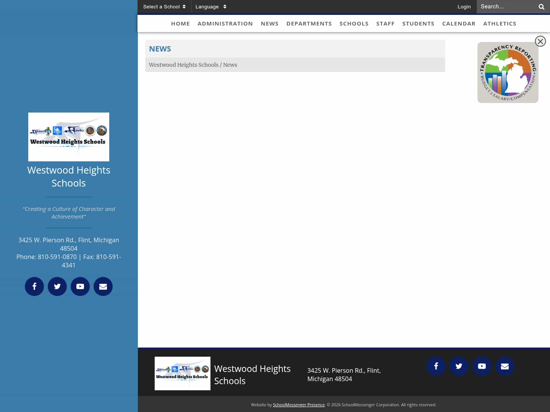Screen dimensions: 550x412
Task: Click the Login link
Action: [464, 6]
